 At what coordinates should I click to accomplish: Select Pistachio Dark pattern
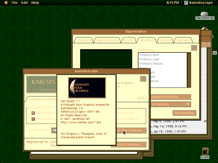click(162, 55)
